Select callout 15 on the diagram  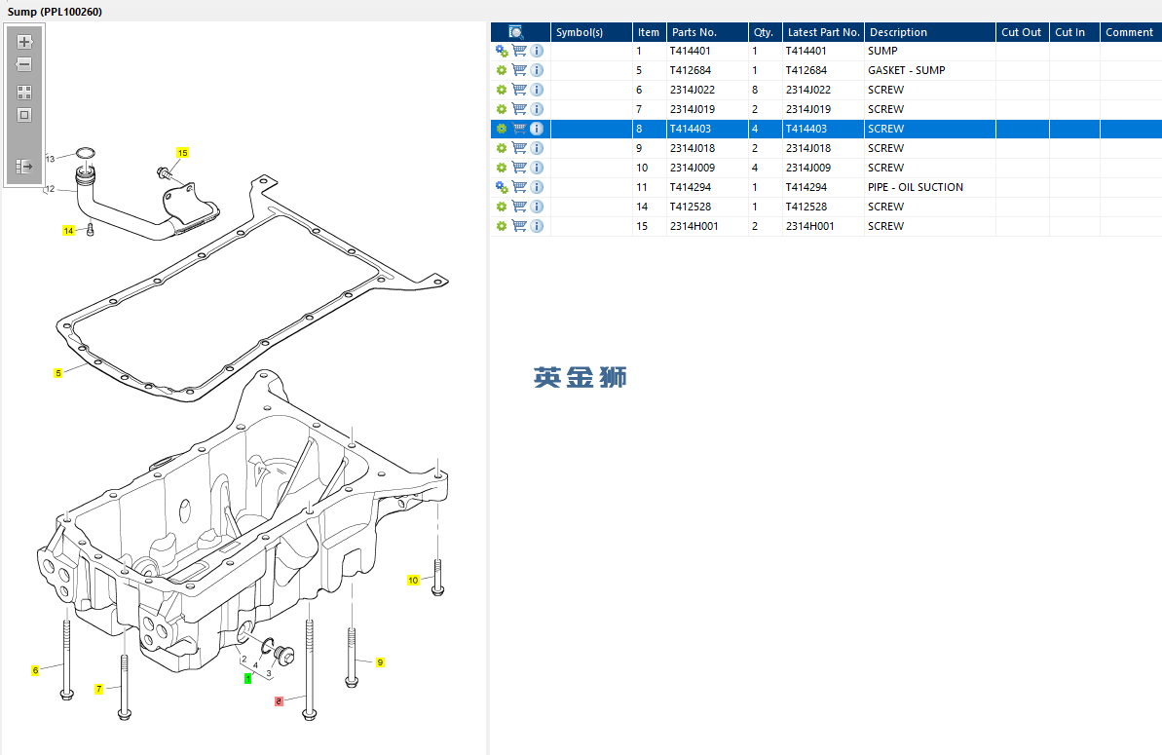[182, 153]
